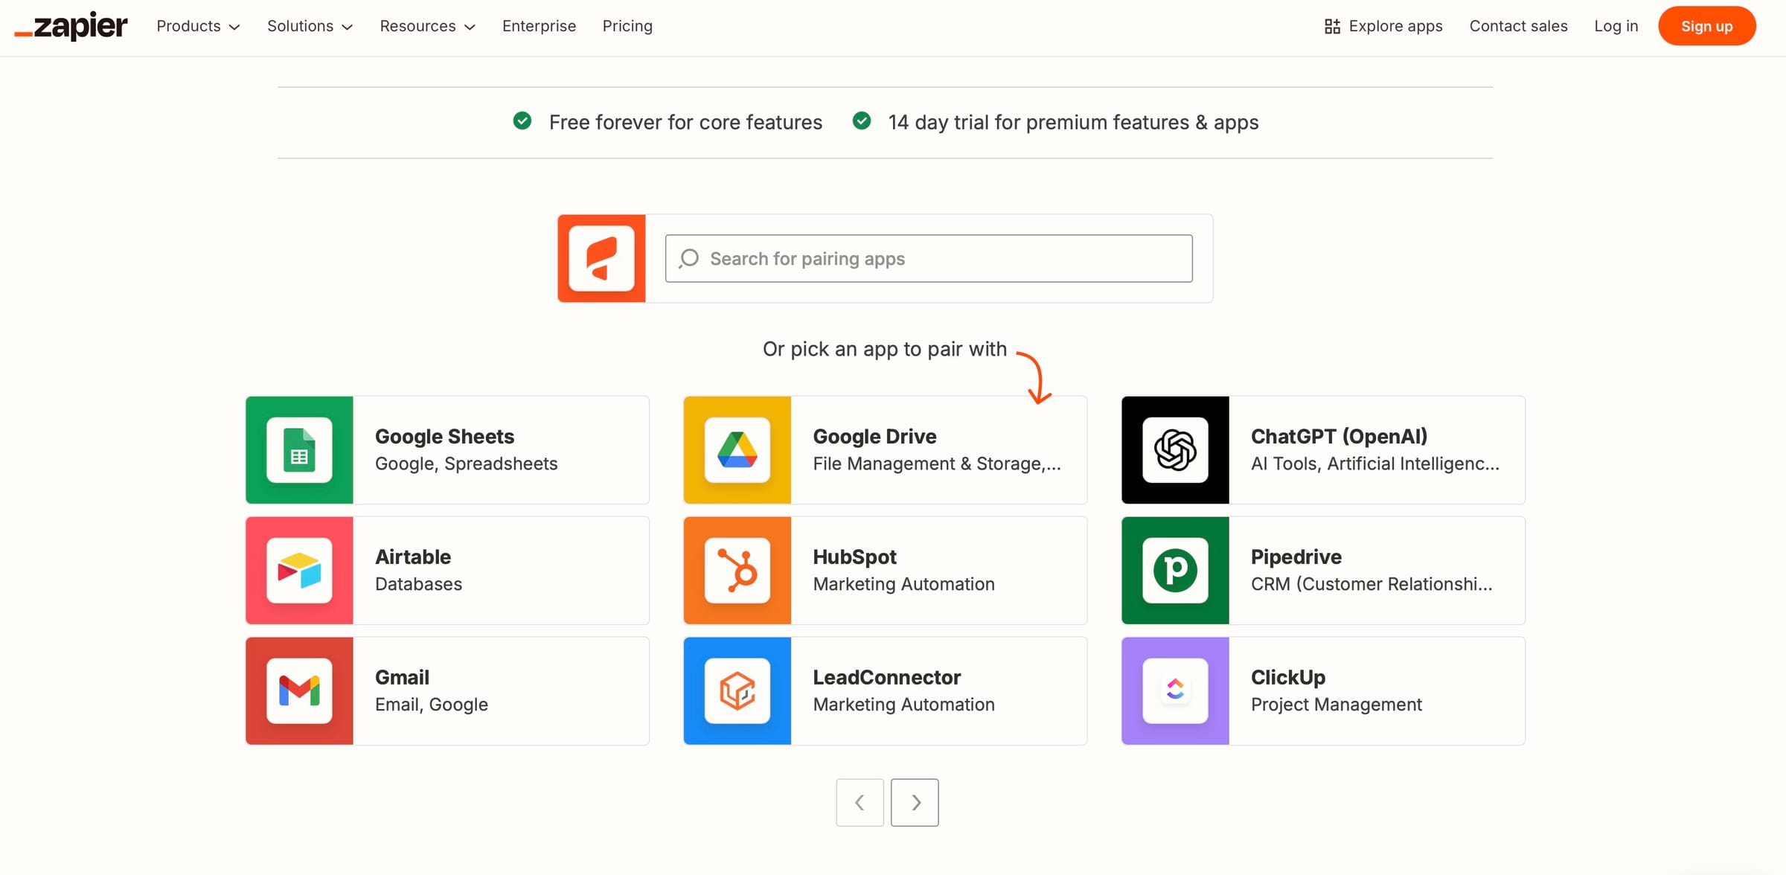Click the HubSpot sprocket icon
The width and height of the screenshot is (1786, 875).
(x=737, y=570)
